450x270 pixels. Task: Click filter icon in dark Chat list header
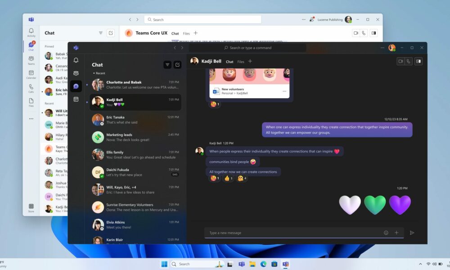point(167,65)
